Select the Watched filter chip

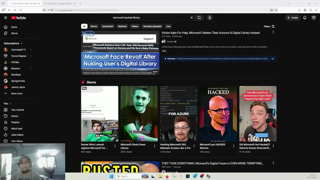pyautogui.click(x=122, y=26)
